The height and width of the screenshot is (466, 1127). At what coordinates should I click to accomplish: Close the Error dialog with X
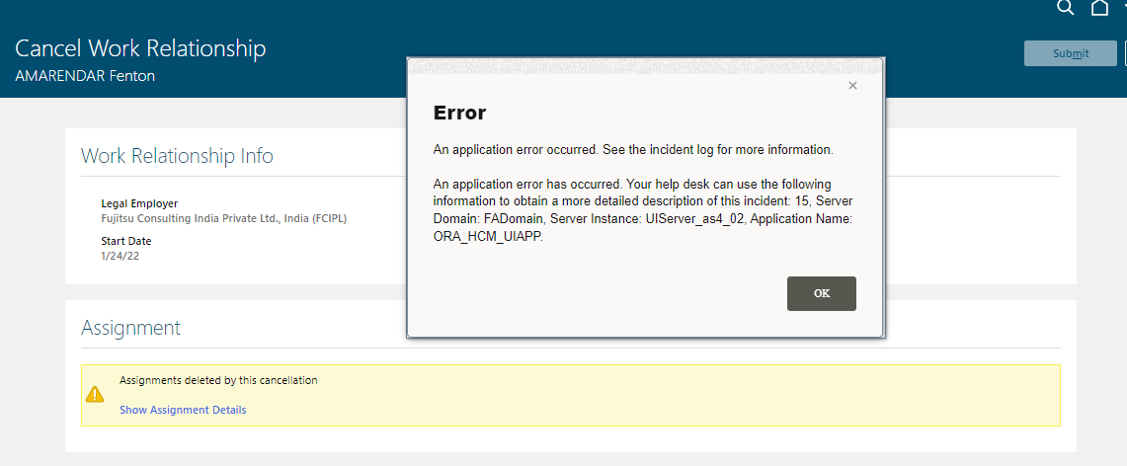tap(852, 86)
